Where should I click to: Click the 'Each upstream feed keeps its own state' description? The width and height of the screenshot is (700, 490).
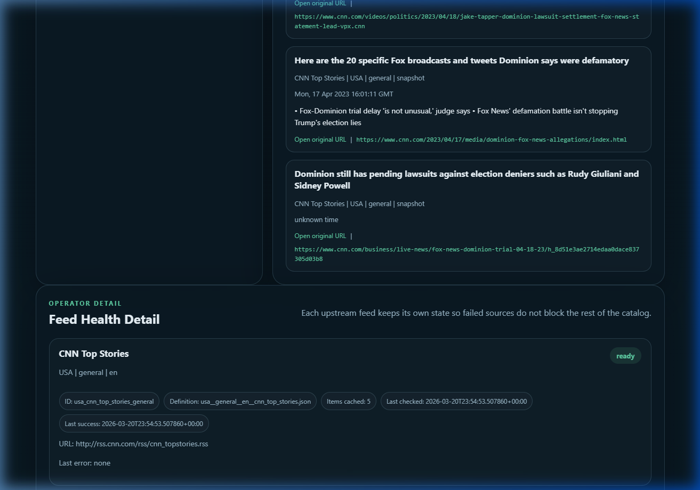pyautogui.click(x=476, y=313)
